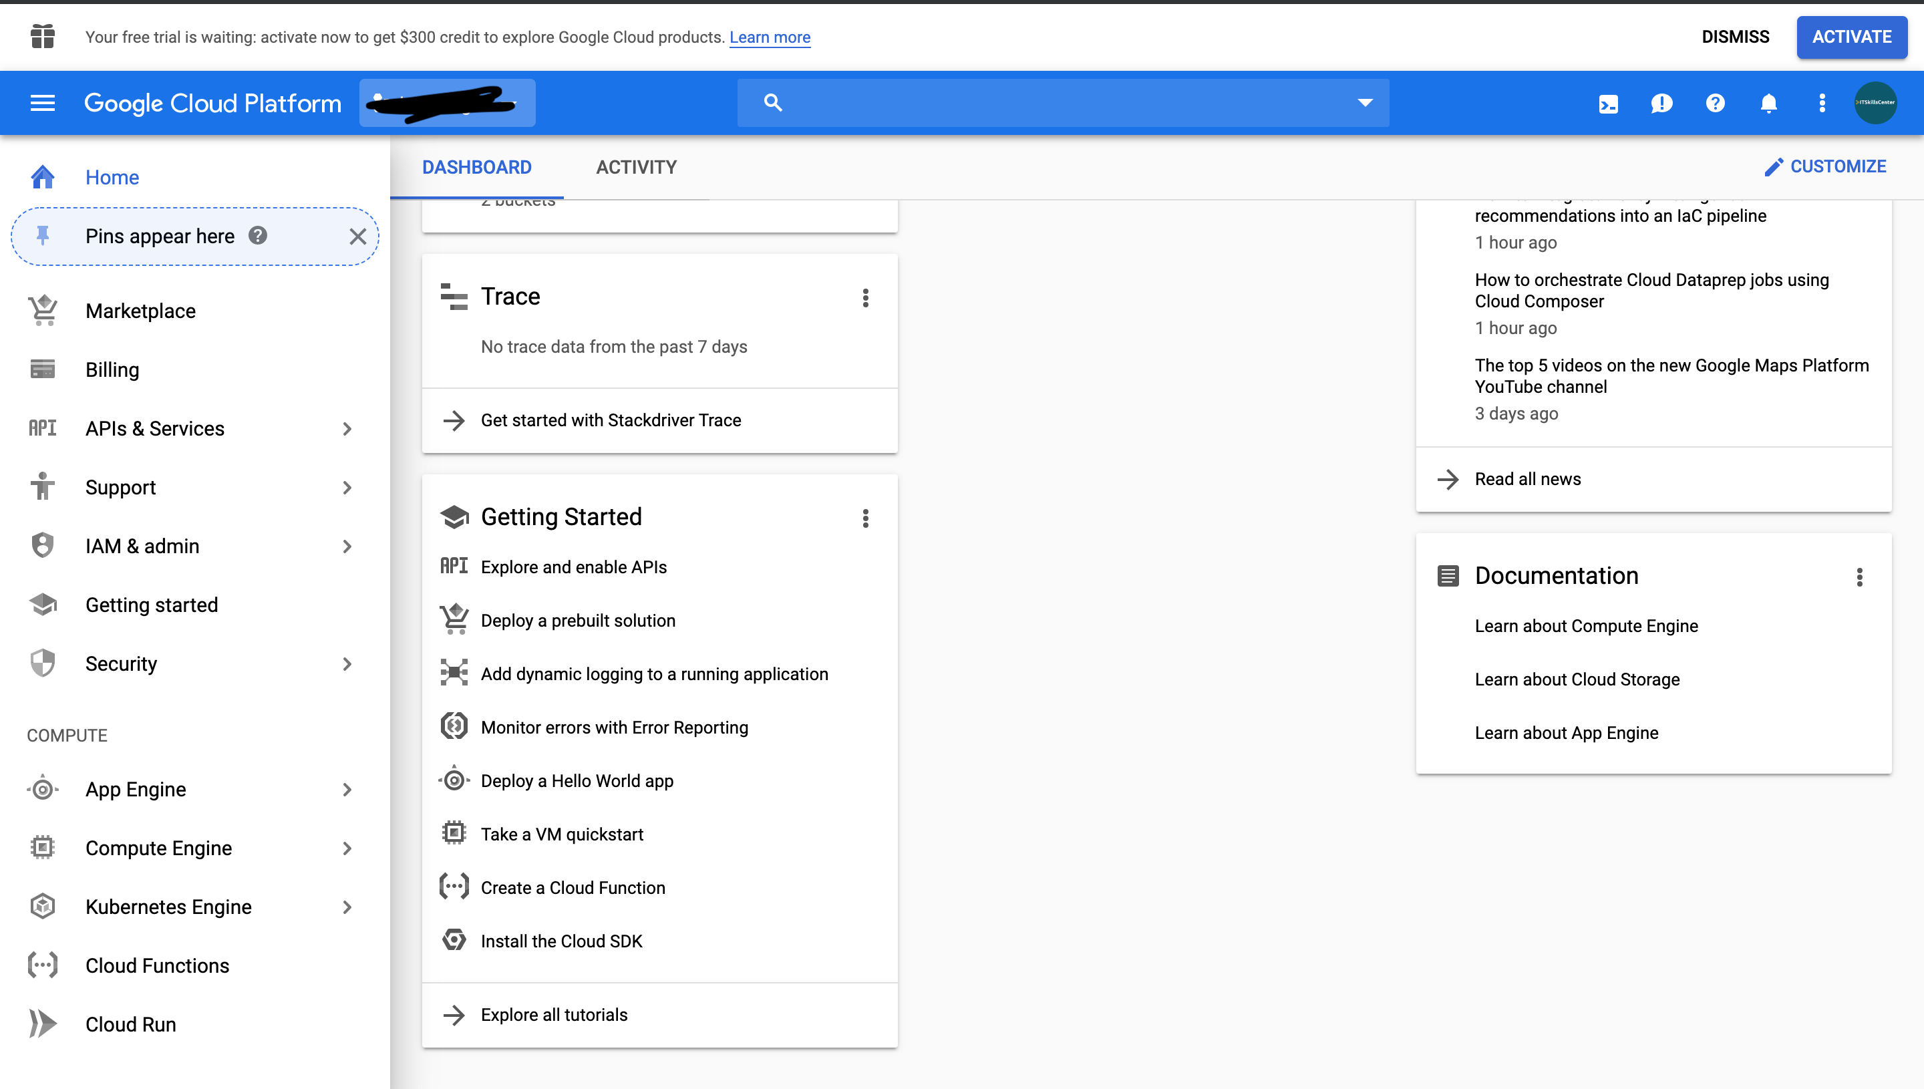Viewport: 1924px width, 1089px height.
Task: Click pins help question mark icon
Action: tap(258, 236)
